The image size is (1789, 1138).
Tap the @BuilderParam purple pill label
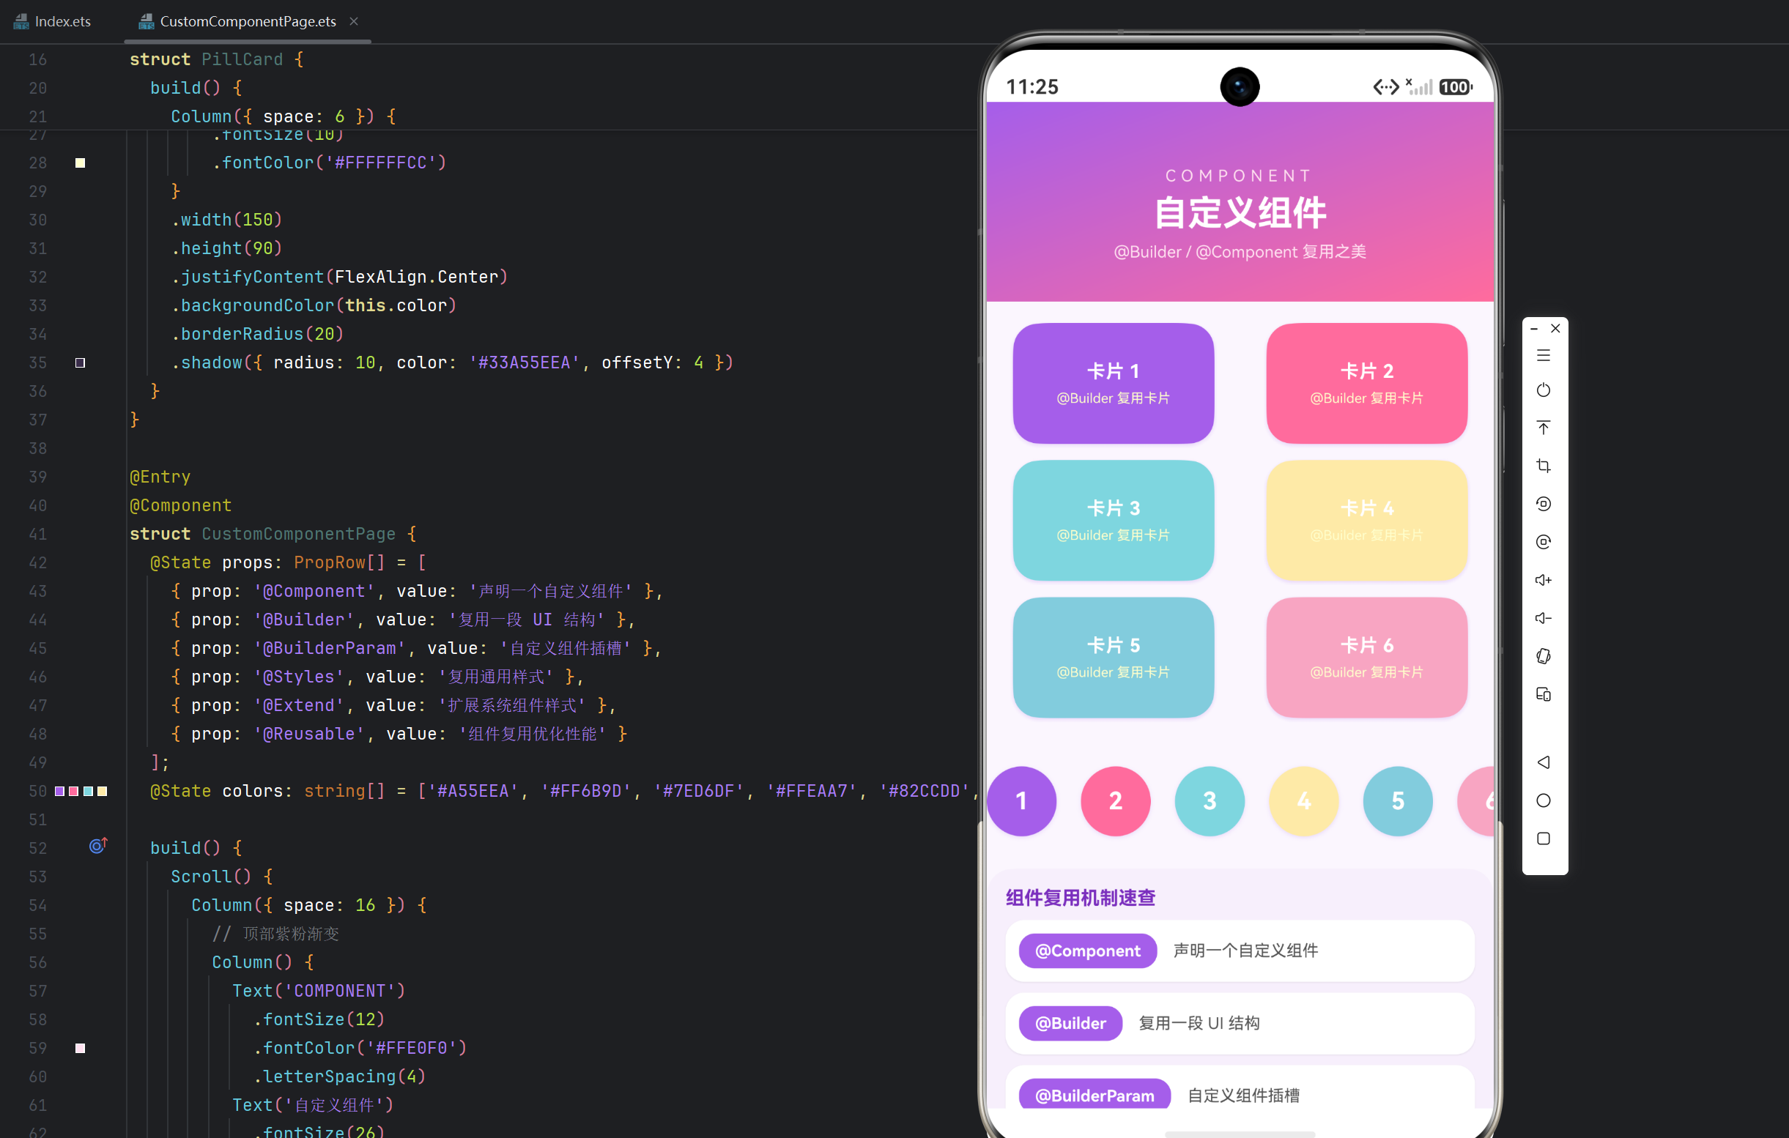pyautogui.click(x=1094, y=1093)
